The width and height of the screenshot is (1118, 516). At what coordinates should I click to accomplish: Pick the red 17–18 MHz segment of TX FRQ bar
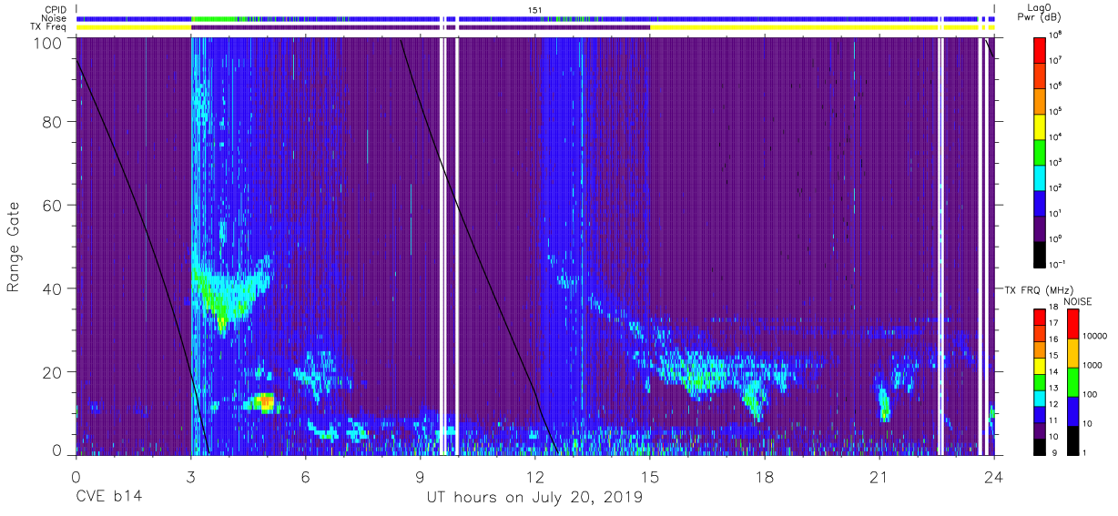click(x=1040, y=318)
